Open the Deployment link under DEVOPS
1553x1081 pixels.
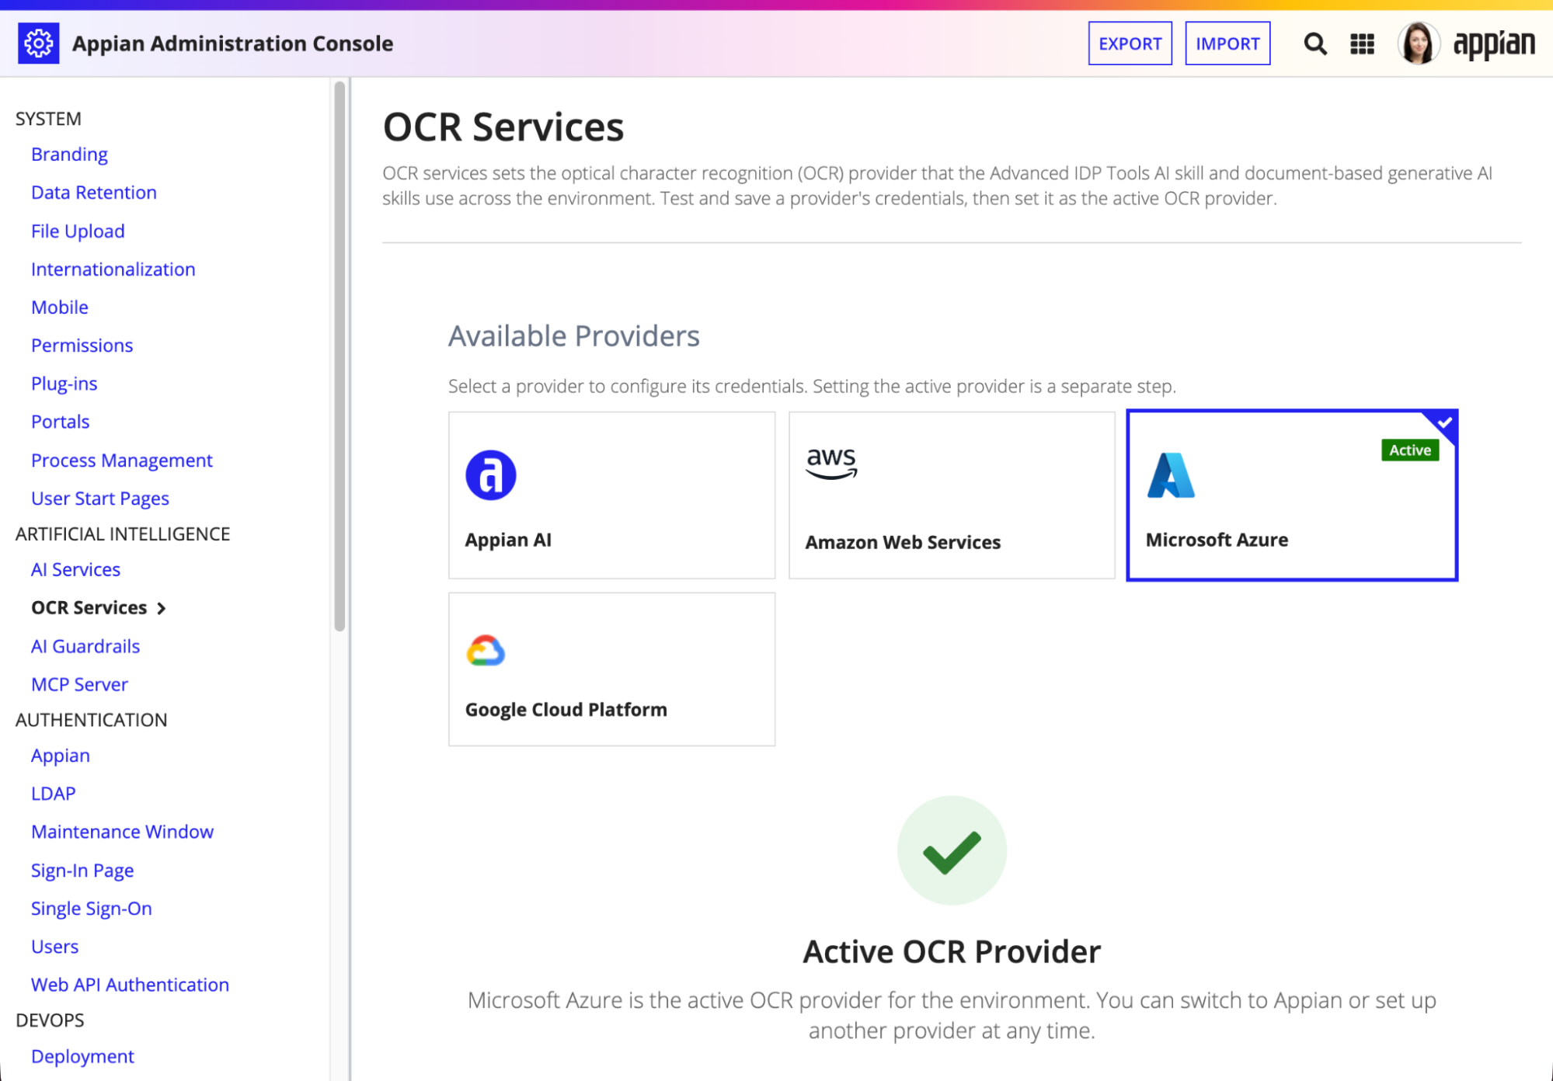83,1057
